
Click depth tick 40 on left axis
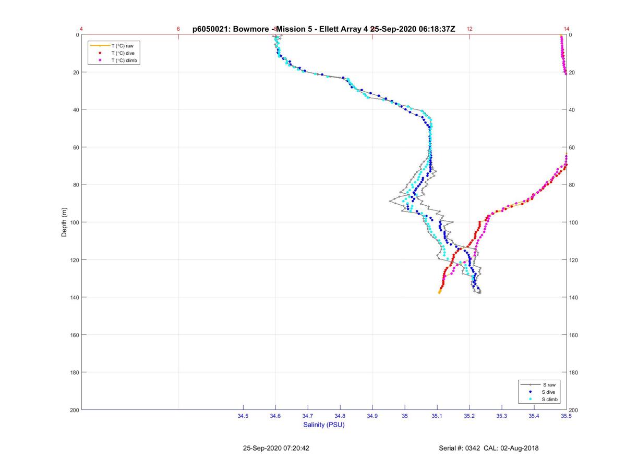tap(76, 110)
